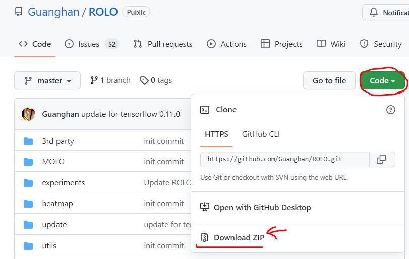Image resolution: width=409 pixels, height=259 pixels.
Task: Click the 'Use Git or checkout with SVN' text
Action: click(274, 177)
